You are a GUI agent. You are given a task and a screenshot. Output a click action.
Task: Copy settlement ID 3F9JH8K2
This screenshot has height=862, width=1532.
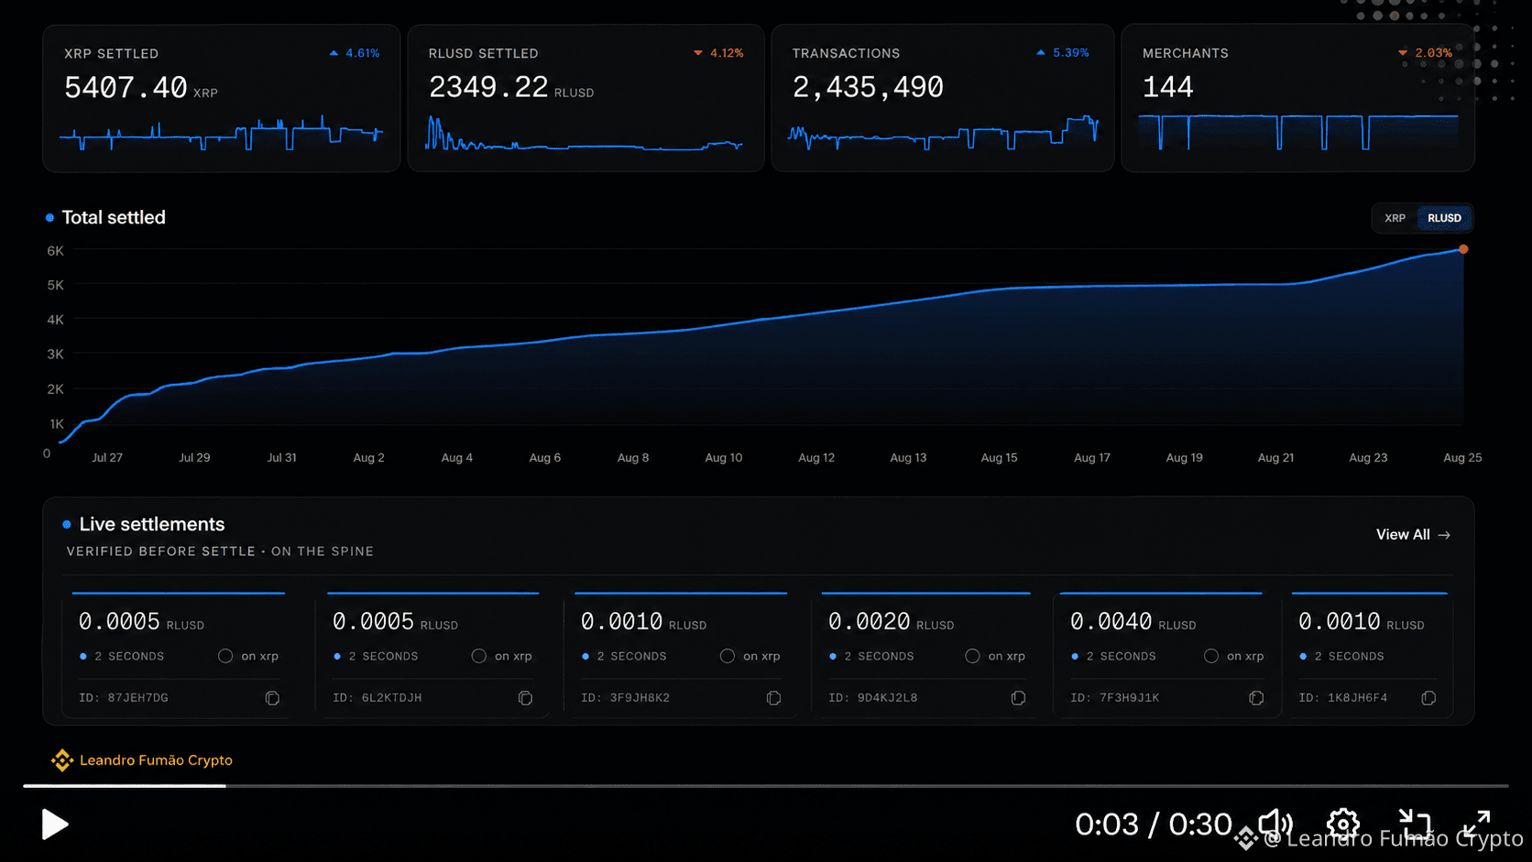click(x=773, y=698)
